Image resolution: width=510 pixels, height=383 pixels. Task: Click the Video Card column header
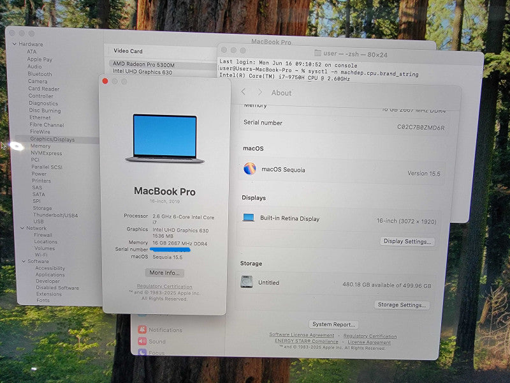(128, 51)
